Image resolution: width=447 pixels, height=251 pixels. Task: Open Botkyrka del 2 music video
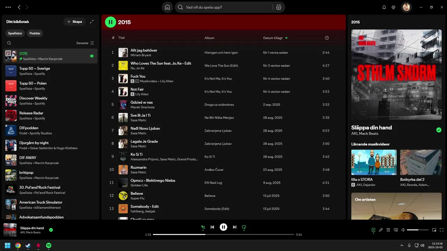[421, 162]
